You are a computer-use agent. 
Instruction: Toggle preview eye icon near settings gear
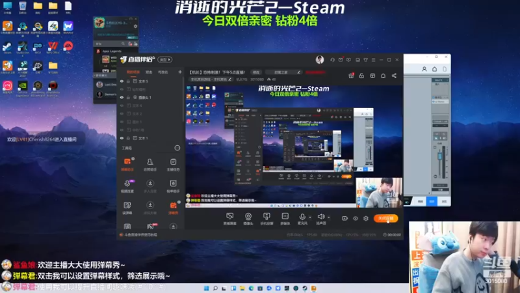tap(355, 218)
